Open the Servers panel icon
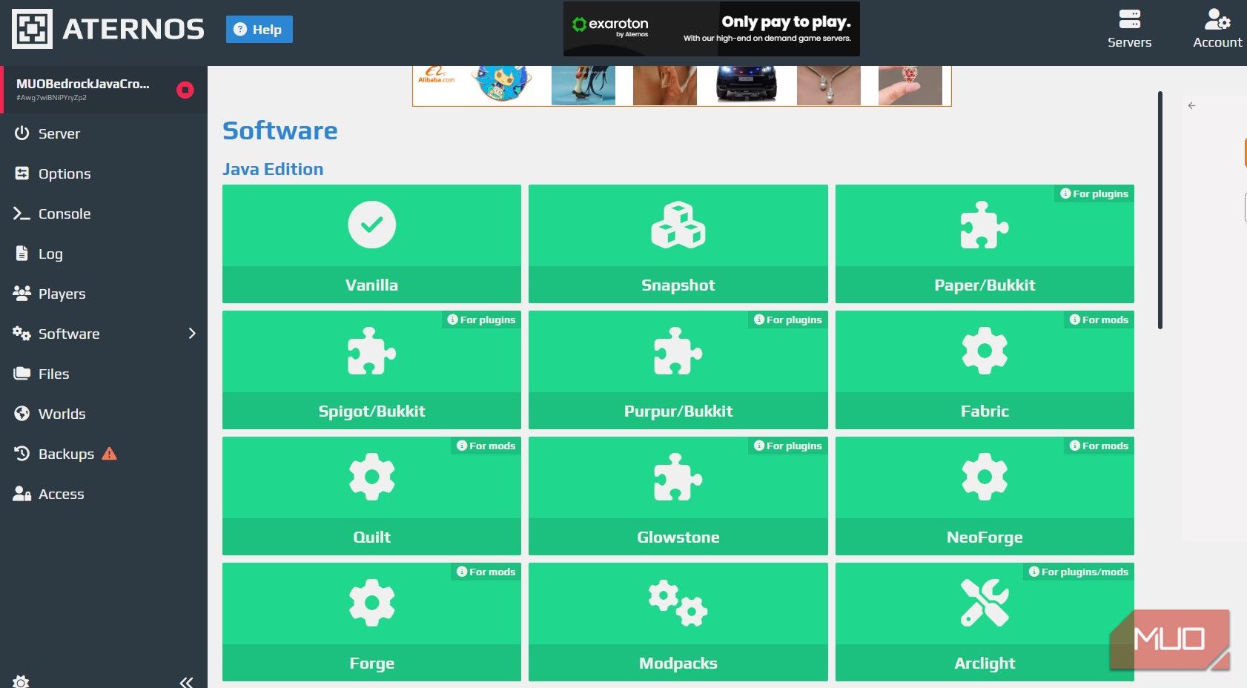The image size is (1247, 688). [1129, 20]
